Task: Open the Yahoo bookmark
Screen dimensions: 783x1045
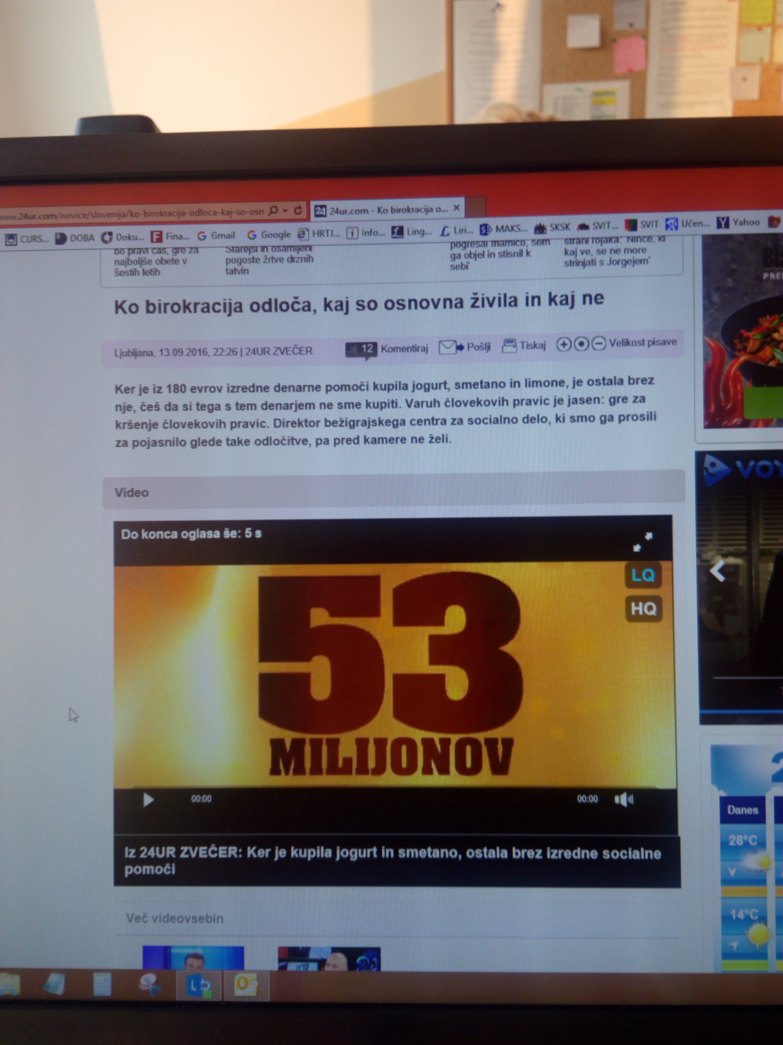Action: click(738, 222)
